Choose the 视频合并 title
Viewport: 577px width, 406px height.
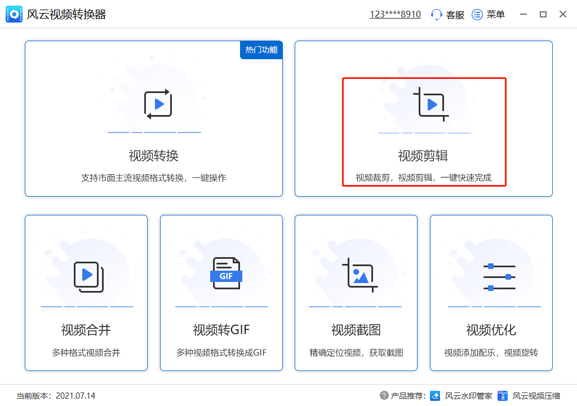[x=86, y=330]
